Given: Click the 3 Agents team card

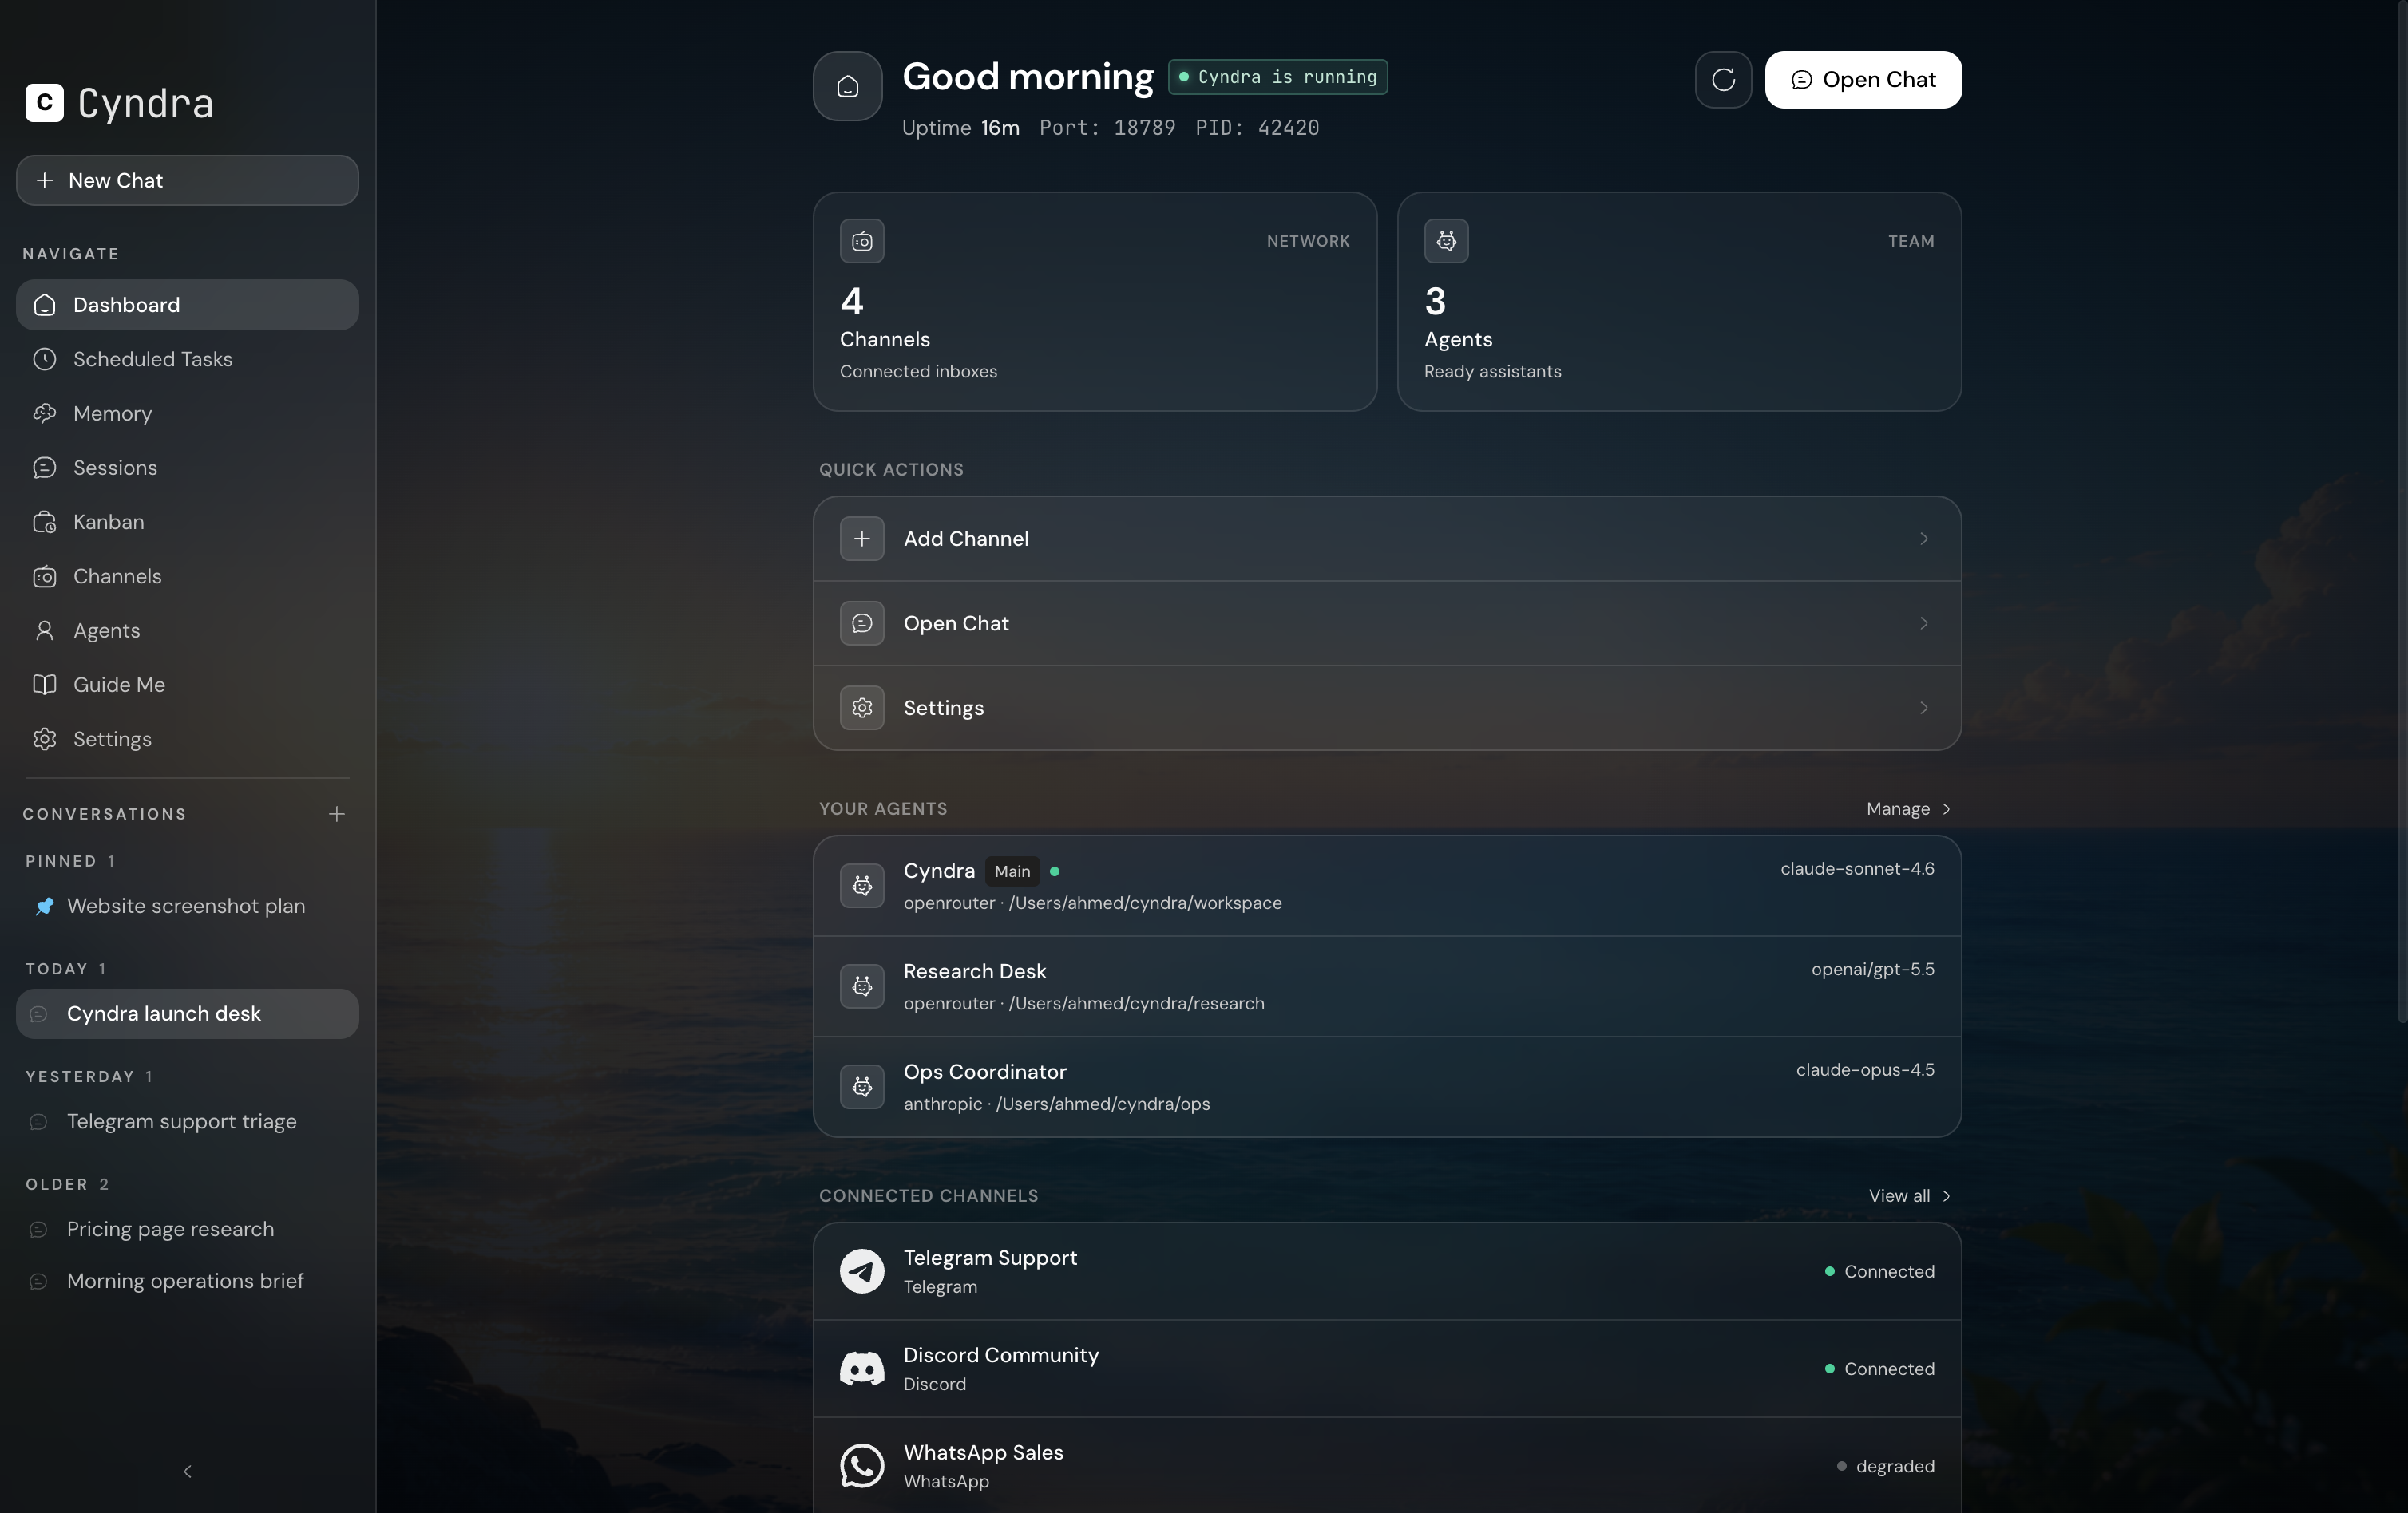Looking at the screenshot, I should (1679, 302).
